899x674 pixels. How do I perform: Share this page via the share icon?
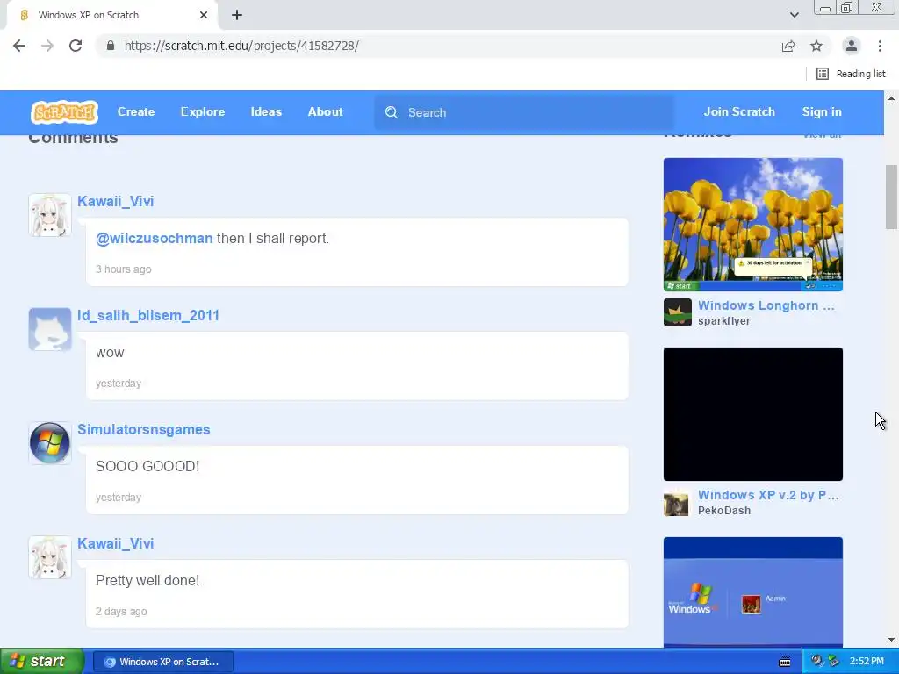tap(788, 46)
